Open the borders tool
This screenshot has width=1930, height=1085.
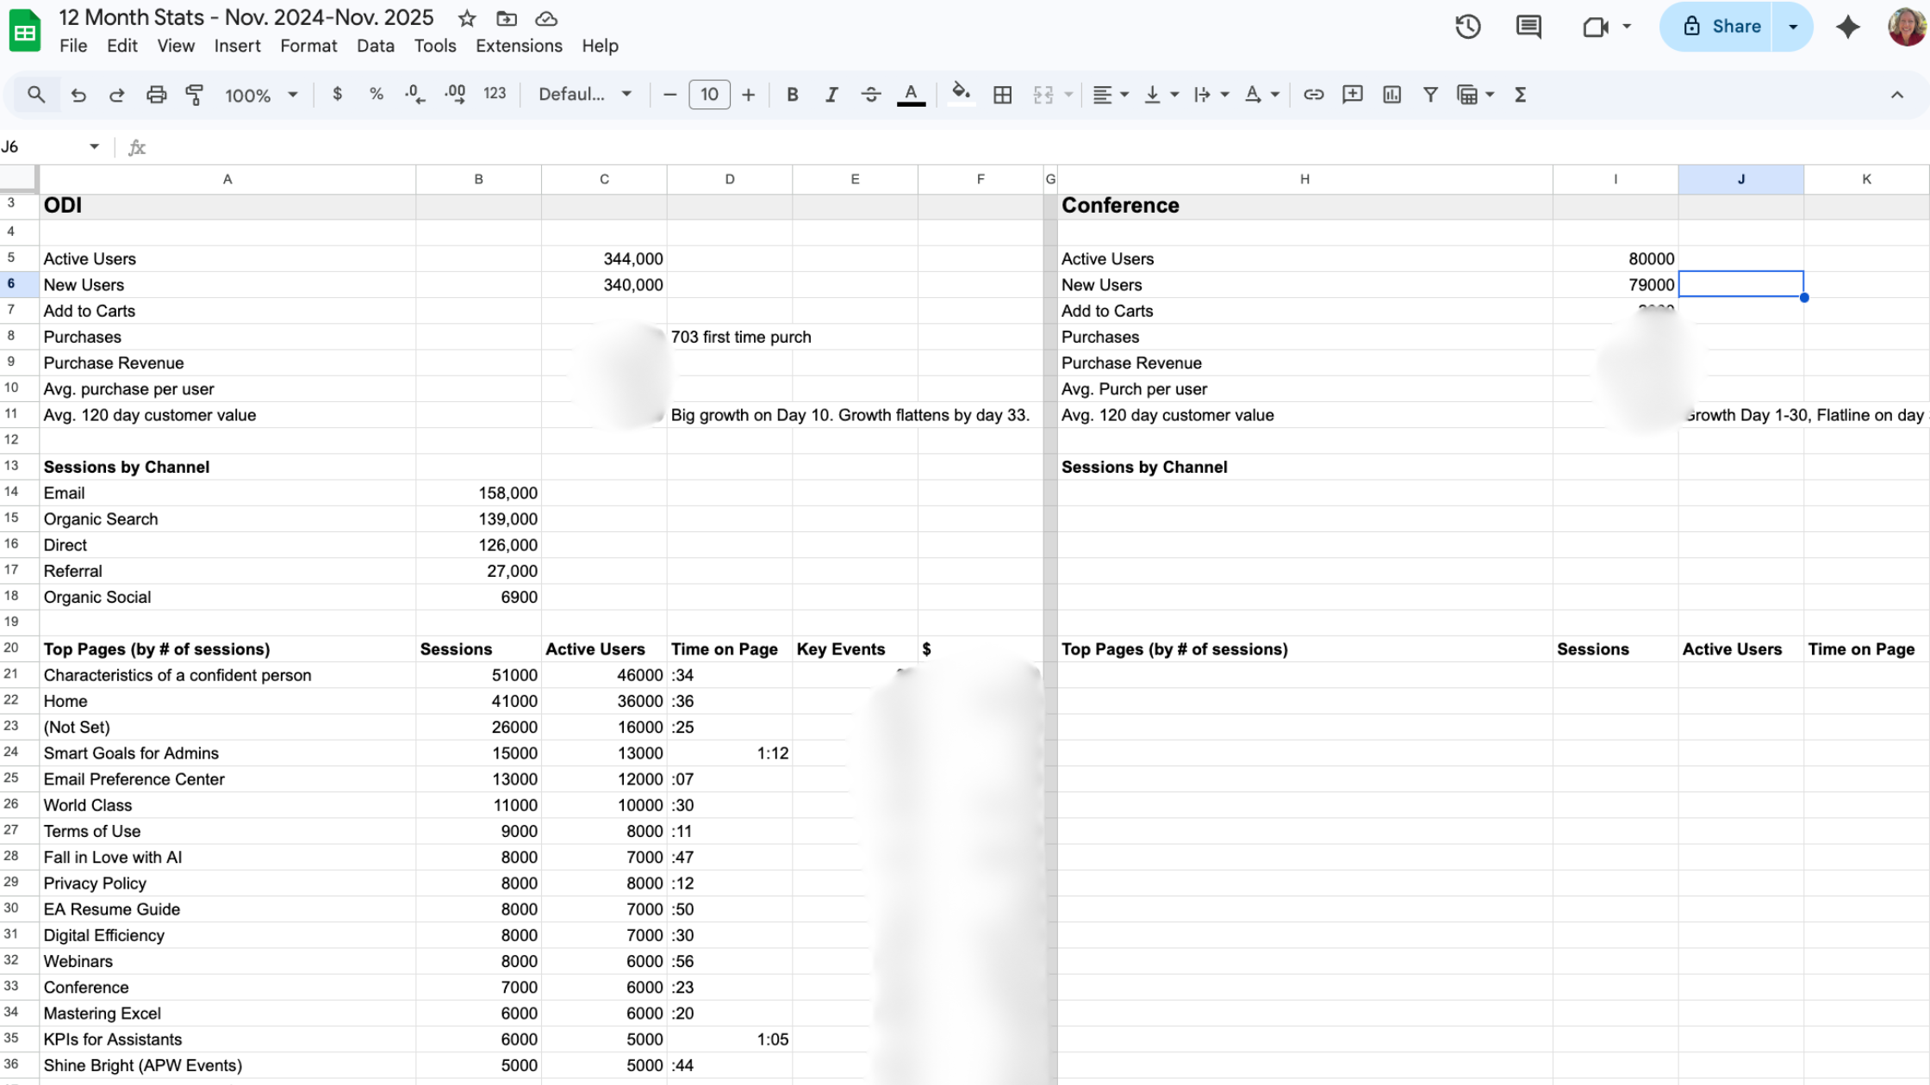point(1002,95)
